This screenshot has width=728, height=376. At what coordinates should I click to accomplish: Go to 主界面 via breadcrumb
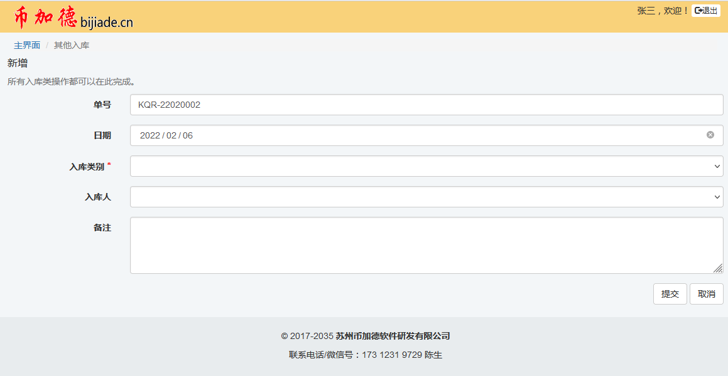point(27,45)
